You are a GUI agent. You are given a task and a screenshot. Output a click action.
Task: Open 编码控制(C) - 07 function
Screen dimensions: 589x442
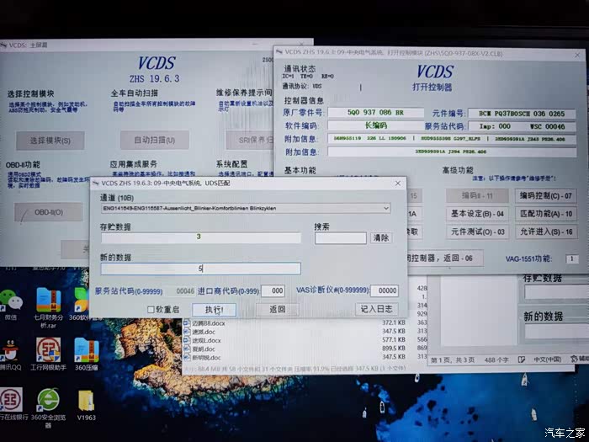pyautogui.click(x=545, y=196)
